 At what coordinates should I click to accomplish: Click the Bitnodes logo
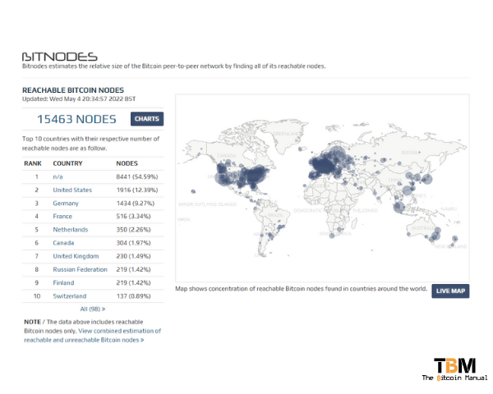pos(60,57)
